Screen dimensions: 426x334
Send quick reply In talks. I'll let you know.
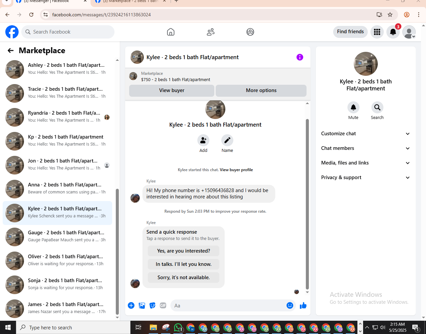184,264
